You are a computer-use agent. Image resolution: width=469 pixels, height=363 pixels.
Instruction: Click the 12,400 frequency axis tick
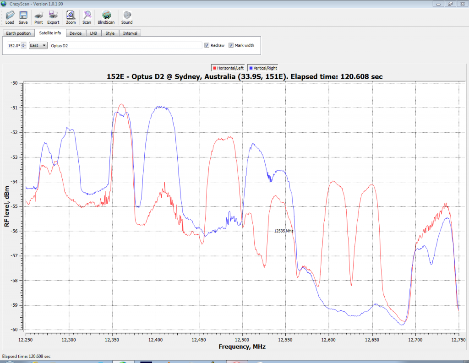pos(156,340)
